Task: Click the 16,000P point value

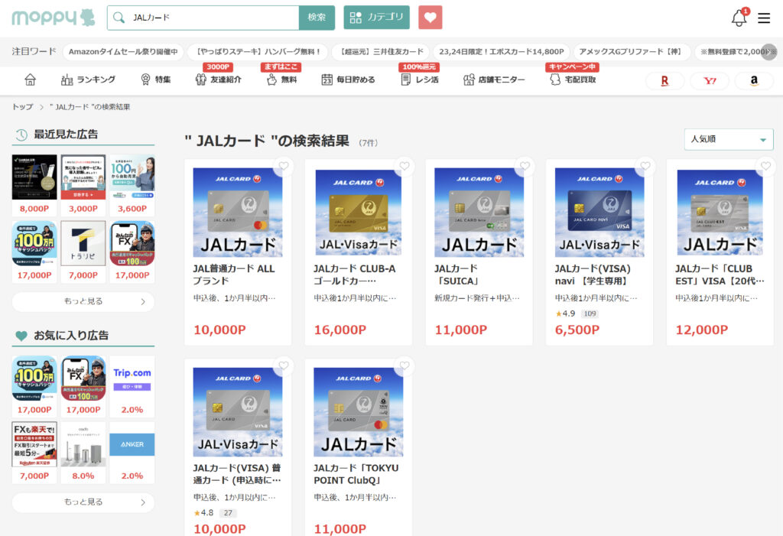Action: (x=340, y=330)
